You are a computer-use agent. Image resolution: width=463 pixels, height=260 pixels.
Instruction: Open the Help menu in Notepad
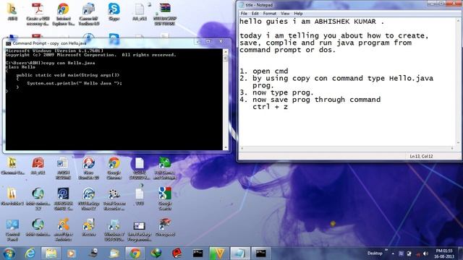click(x=298, y=14)
